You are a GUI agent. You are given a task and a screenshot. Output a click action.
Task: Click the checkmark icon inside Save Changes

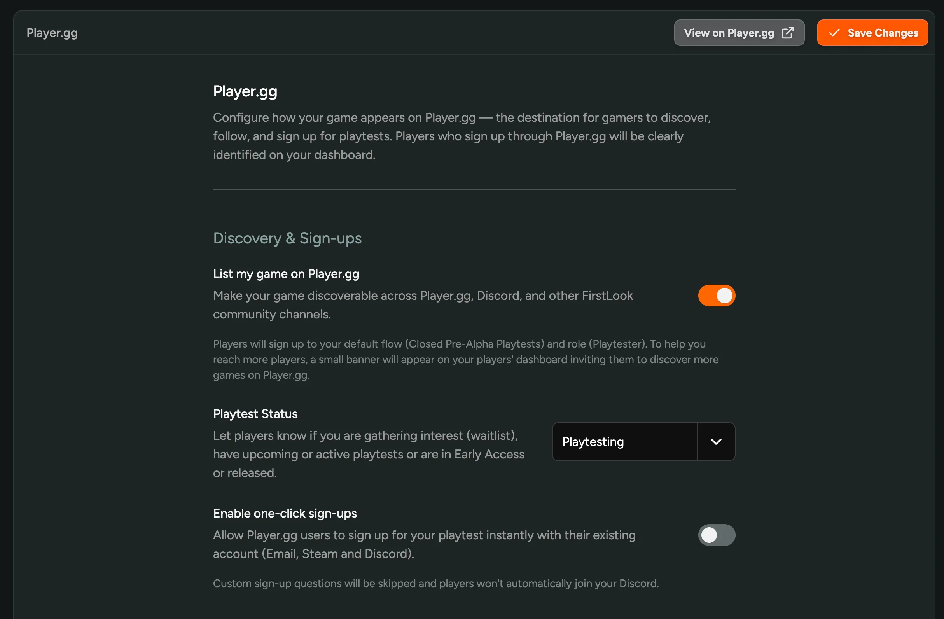coord(835,33)
